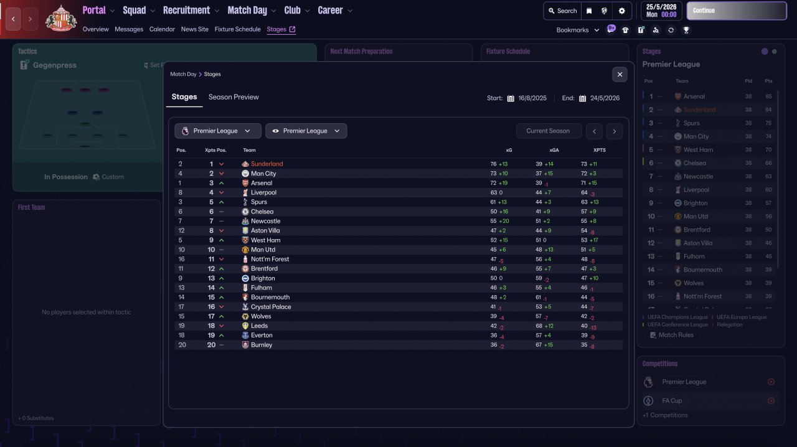Click Crystal Palace row in table

398,307
